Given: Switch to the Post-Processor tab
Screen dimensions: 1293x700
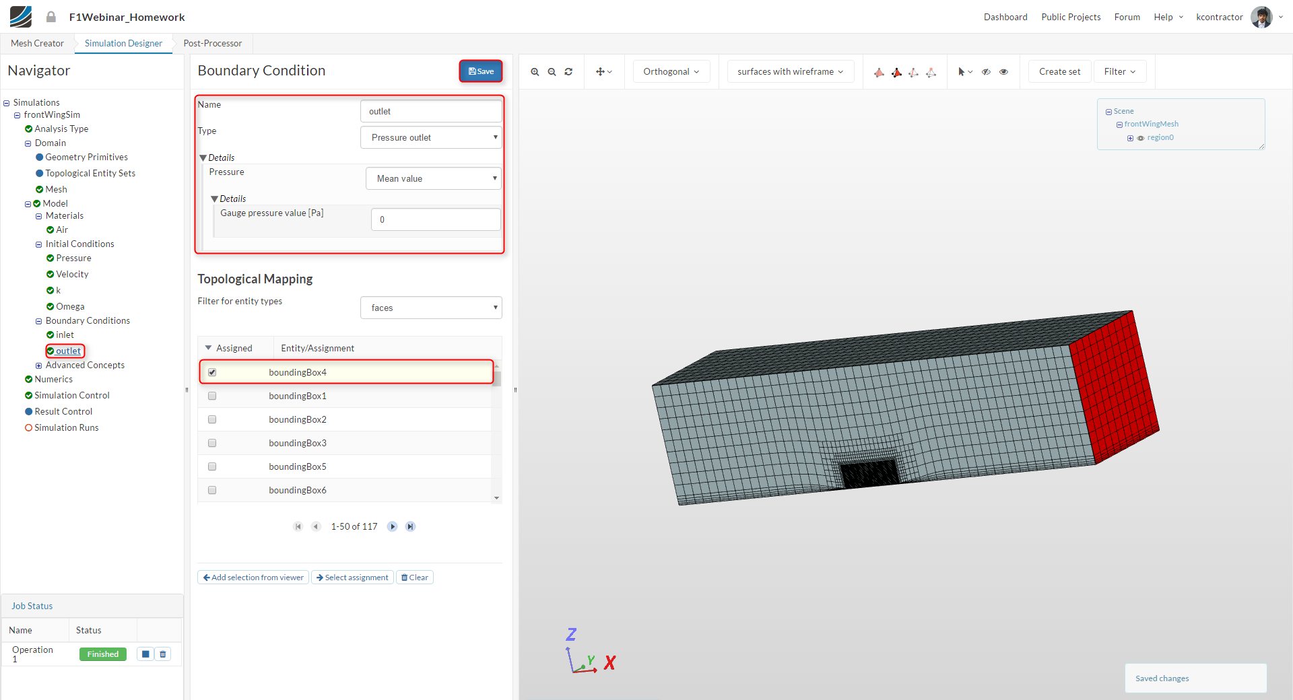Looking at the screenshot, I should tap(212, 43).
